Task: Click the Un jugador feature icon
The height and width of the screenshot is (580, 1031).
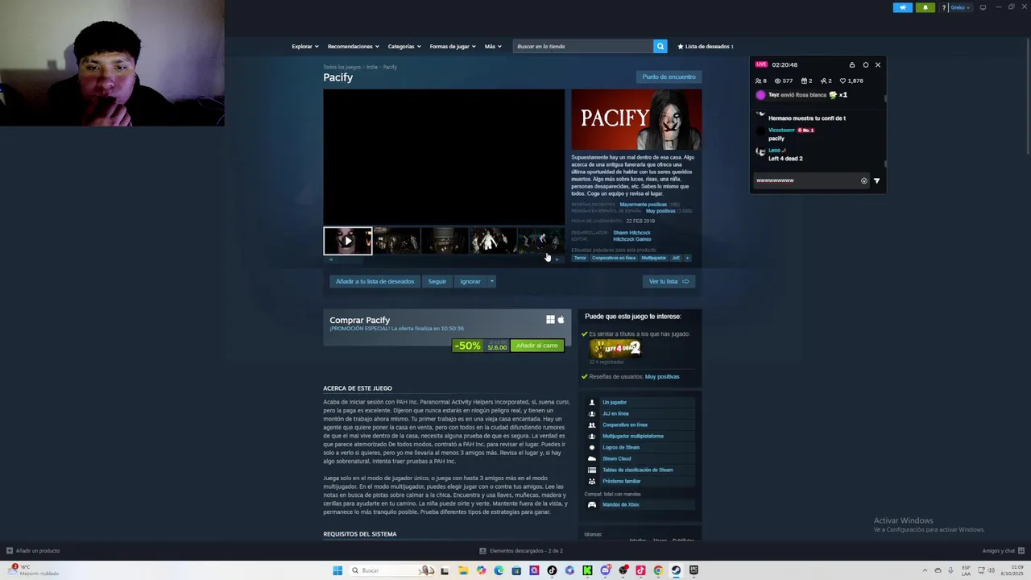Action: [592, 402]
